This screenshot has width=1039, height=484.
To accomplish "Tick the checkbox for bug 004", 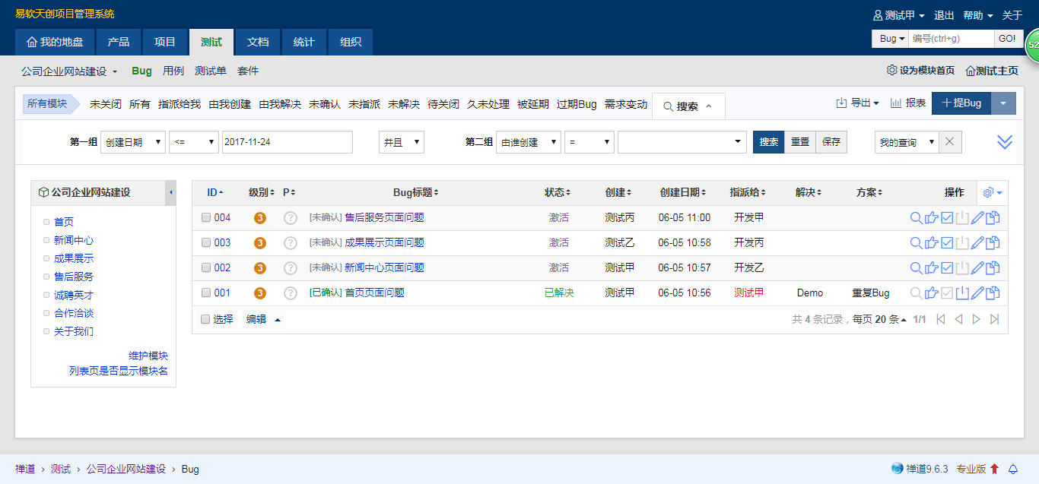I will (206, 218).
